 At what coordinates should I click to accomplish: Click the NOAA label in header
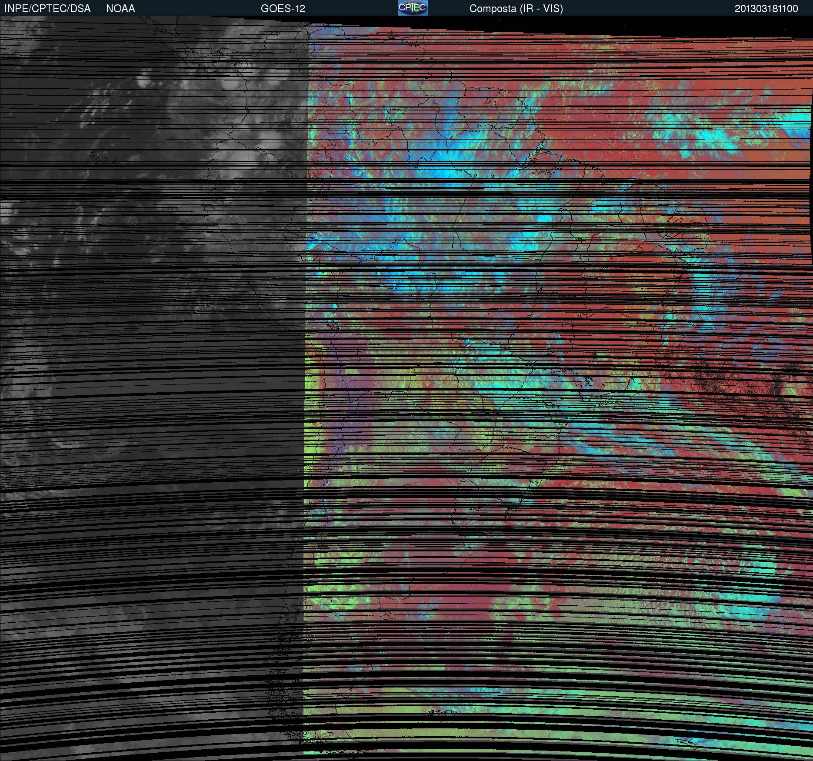click(x=120, y=9)
